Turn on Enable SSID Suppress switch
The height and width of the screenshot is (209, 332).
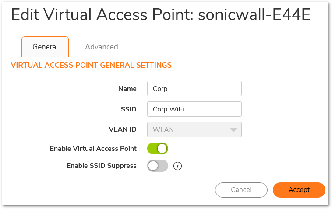pos(158,166)
